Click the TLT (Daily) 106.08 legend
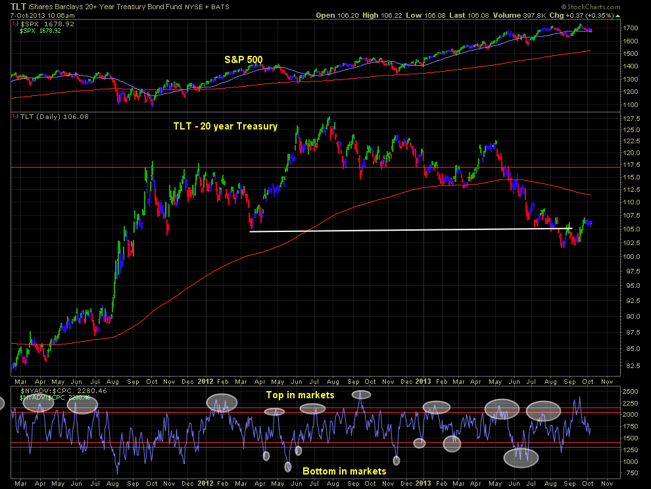The image size is (651, 489). pos(55,116)
